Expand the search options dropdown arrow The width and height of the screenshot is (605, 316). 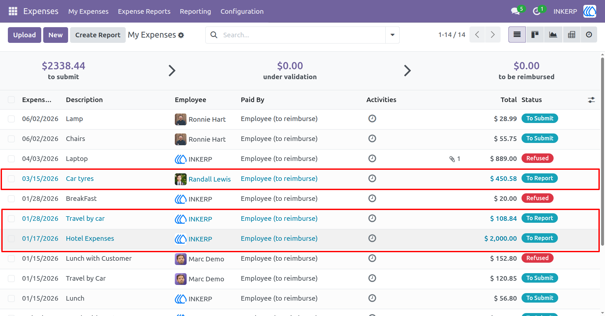pyautogui.click(x=392, y=35)
